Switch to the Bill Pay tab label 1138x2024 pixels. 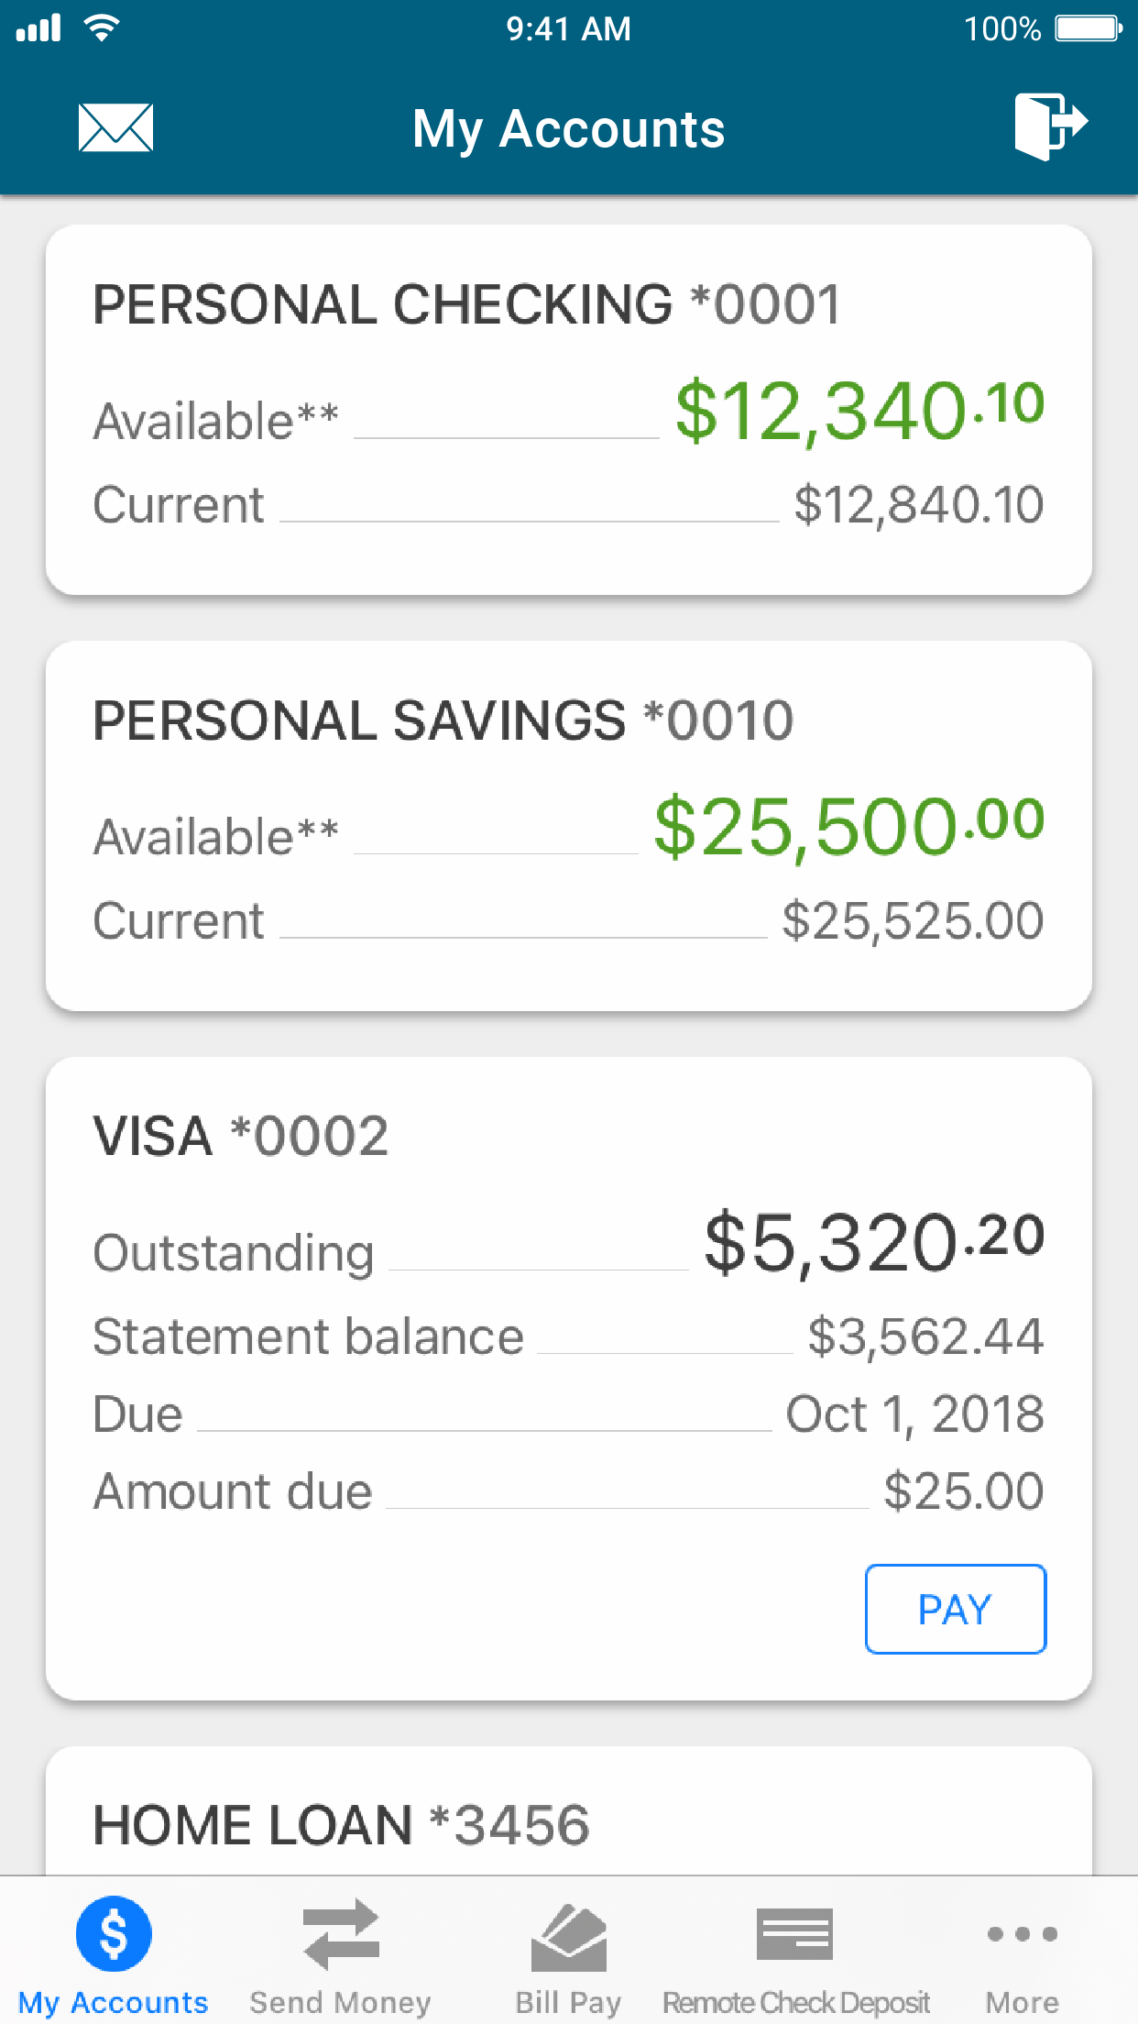tap(568, 2003)
